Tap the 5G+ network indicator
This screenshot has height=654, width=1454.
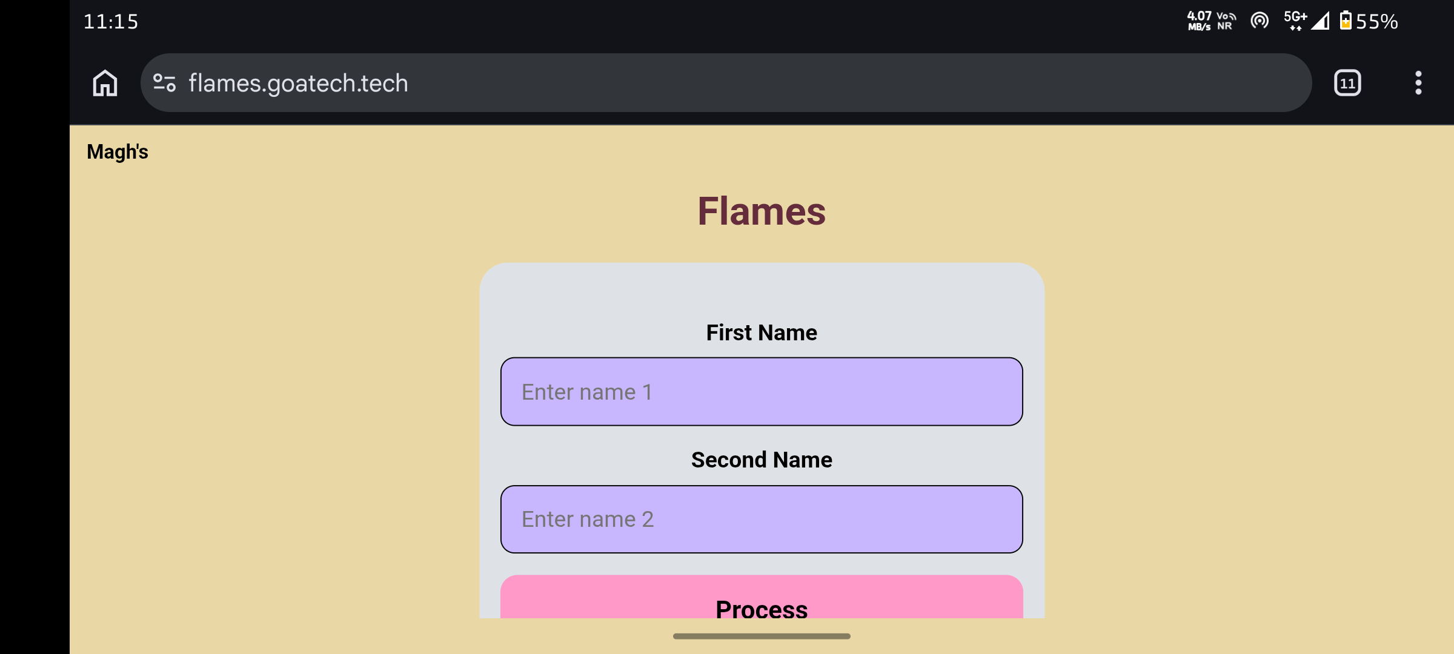click(x=1295, y=21)
